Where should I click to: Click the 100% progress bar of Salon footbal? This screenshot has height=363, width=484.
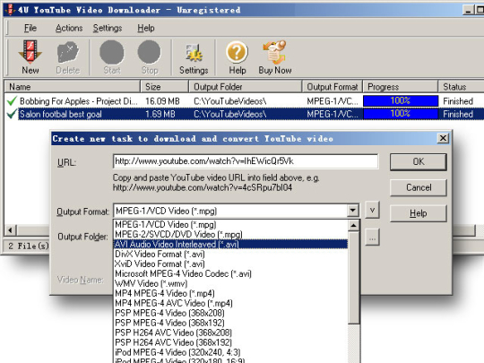[x=401, y=114]
